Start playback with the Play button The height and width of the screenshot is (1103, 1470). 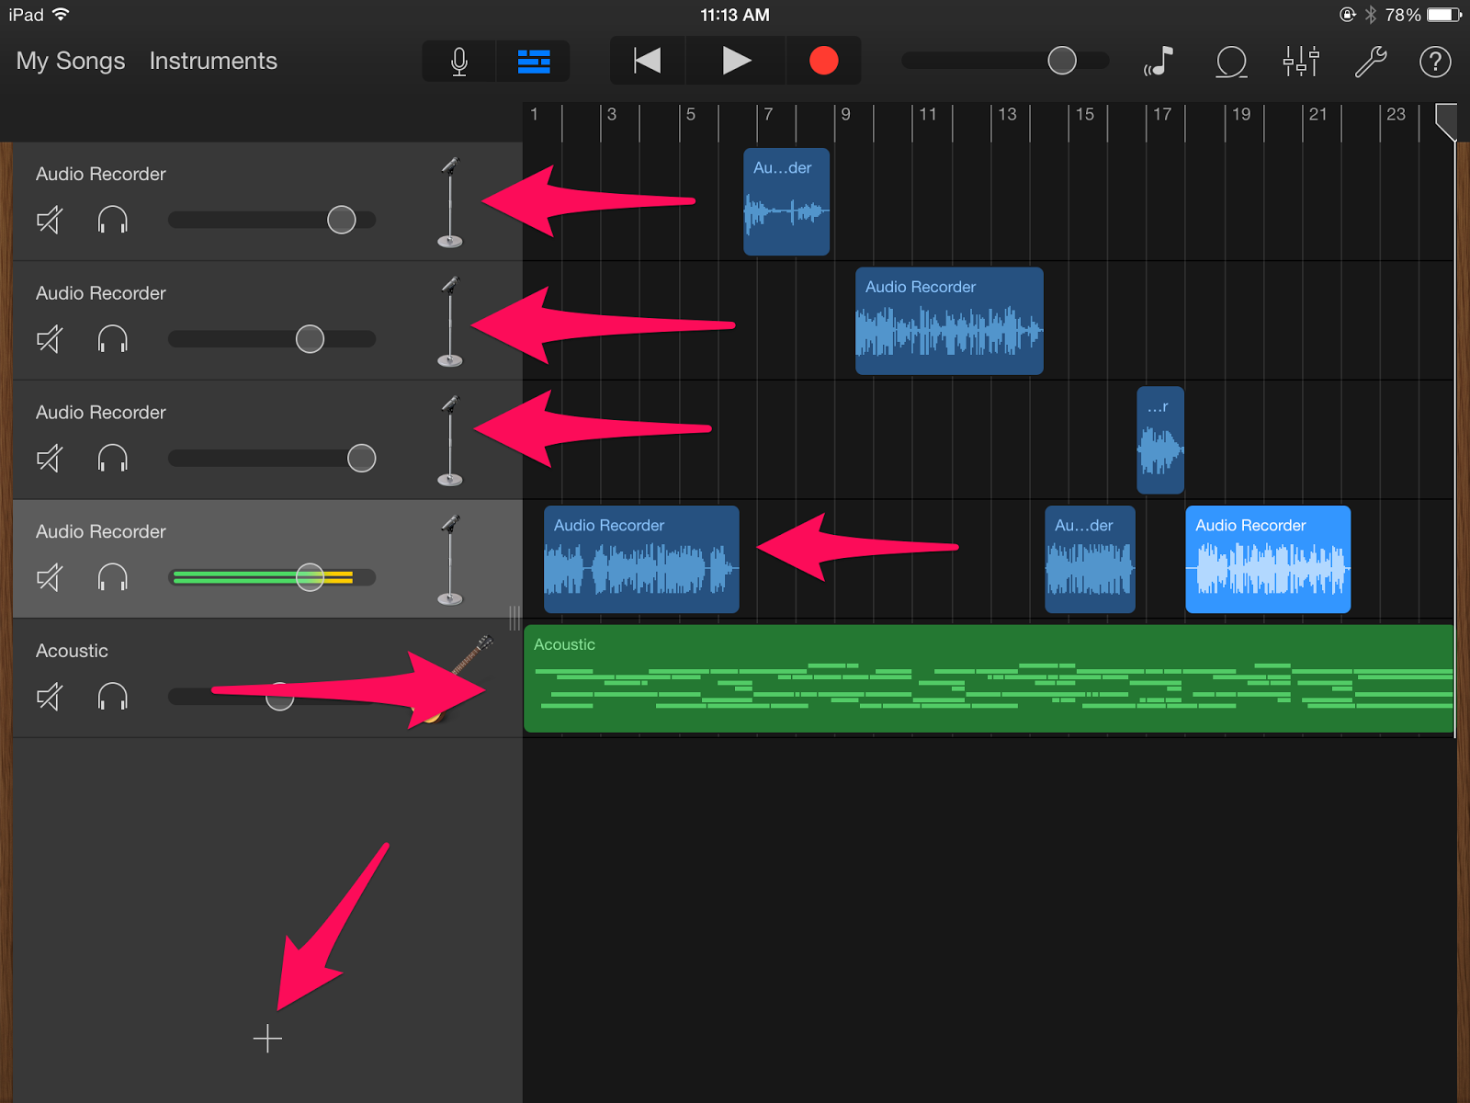point(736,61)
